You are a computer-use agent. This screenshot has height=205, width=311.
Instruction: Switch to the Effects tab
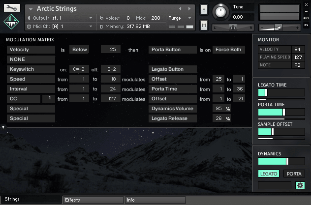point(93,200)
